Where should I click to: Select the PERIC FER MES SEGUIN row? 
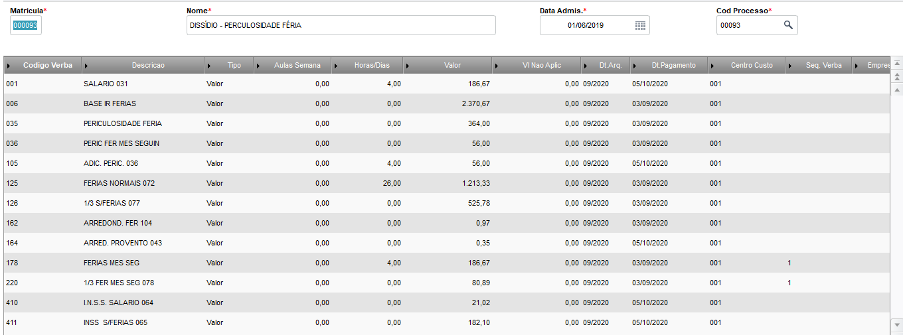[446, 143]
